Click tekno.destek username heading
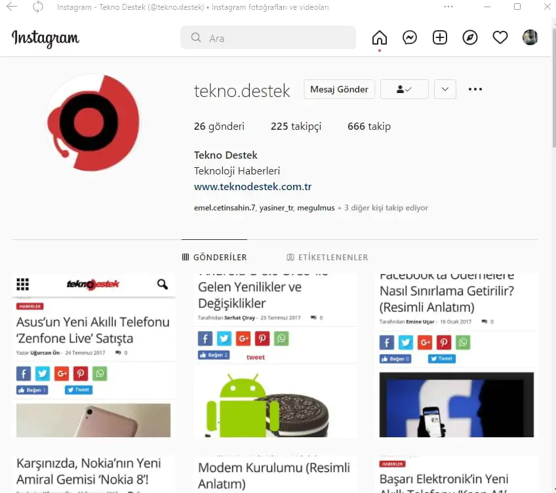Screen dimensions: 556x493 pos(242,90)
